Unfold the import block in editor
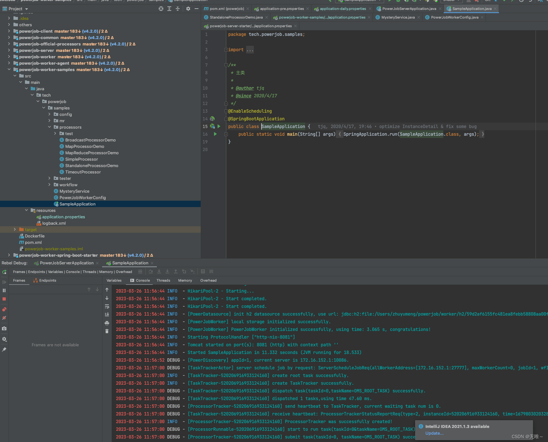This screenshot has height=442, width=548. click(226, 50)
